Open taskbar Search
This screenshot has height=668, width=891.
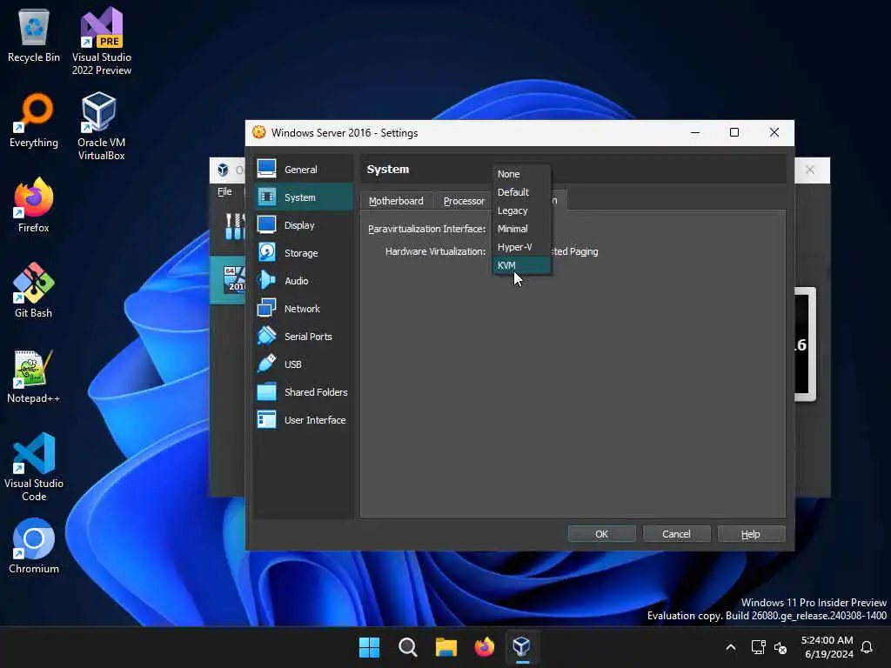coord(408,647)
